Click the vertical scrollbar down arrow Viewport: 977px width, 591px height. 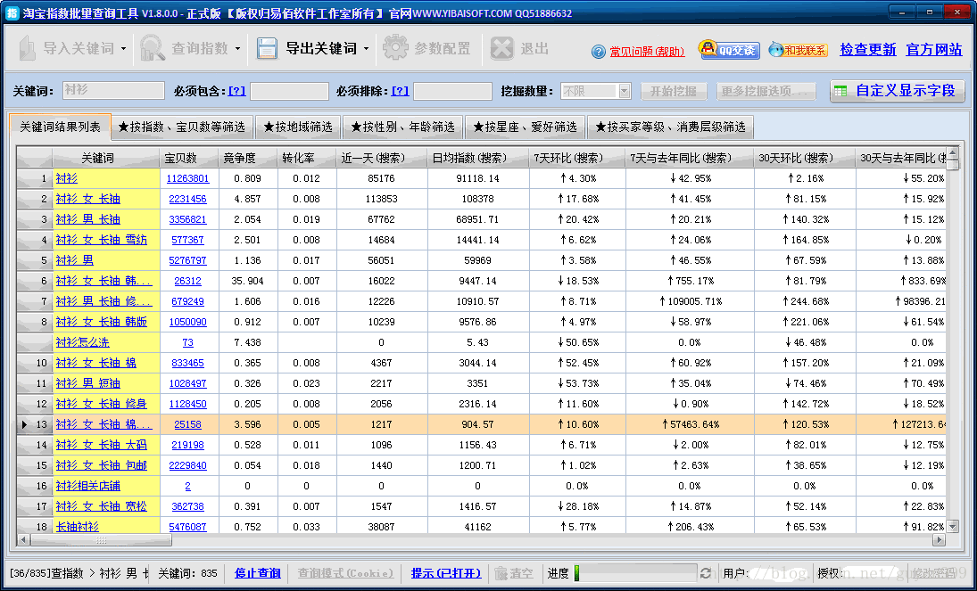pyautogui.click(x=953, y=527)
